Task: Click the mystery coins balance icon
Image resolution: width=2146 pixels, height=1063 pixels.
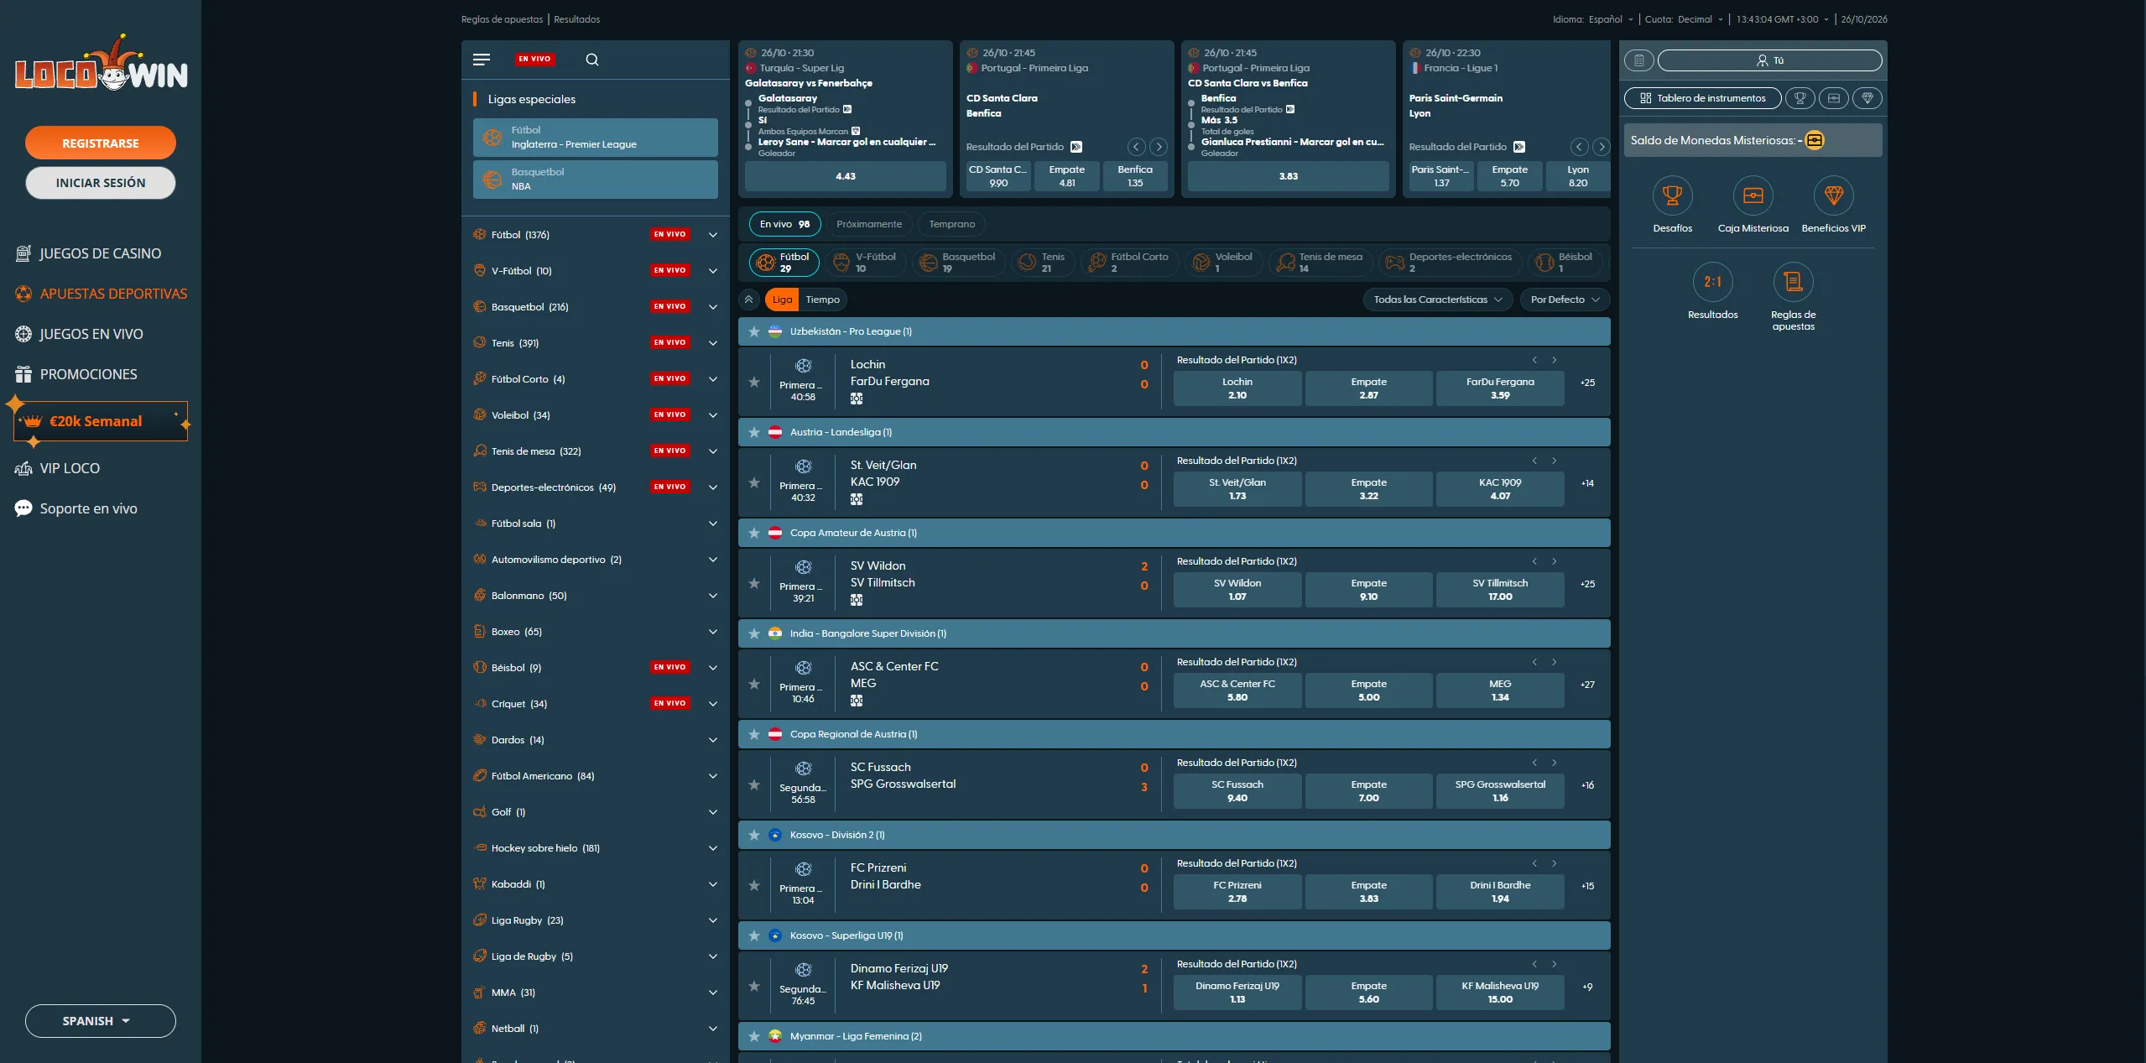Action: point(1814,140)
